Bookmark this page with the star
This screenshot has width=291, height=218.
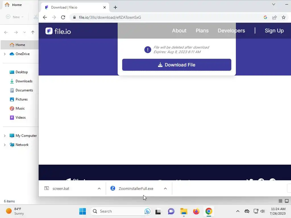[x=284, y=17]
